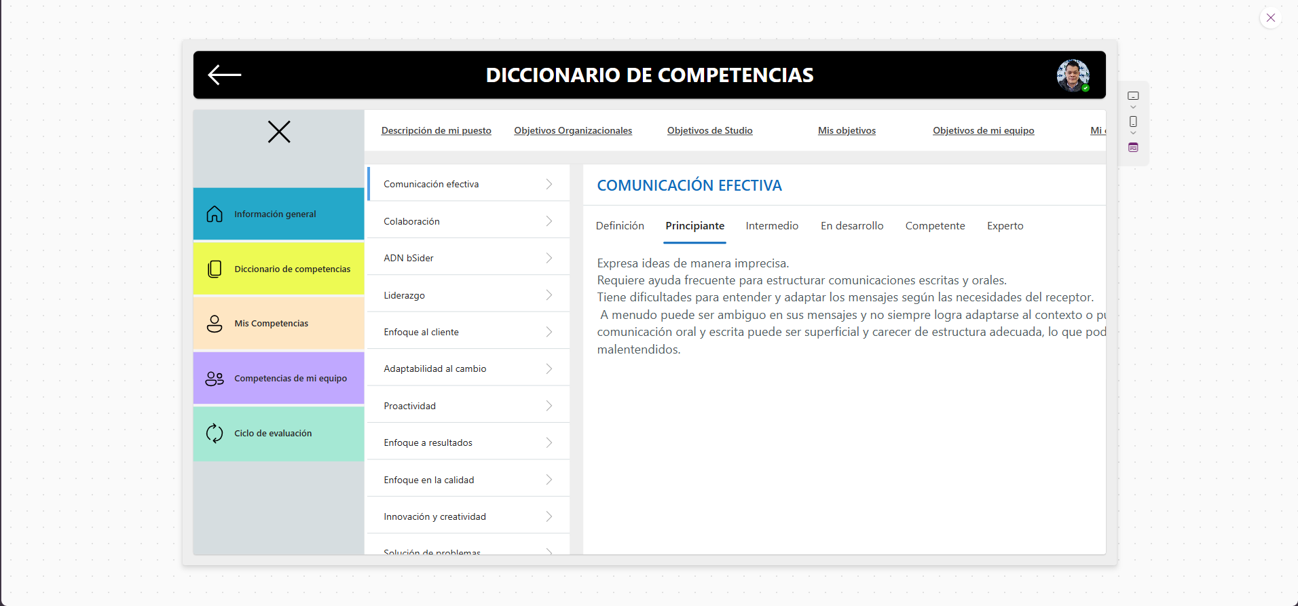Screen dimensions: 1298x606
Task: Click the people icon beside Competencias de mi equipo
Action: coord(215,379)
